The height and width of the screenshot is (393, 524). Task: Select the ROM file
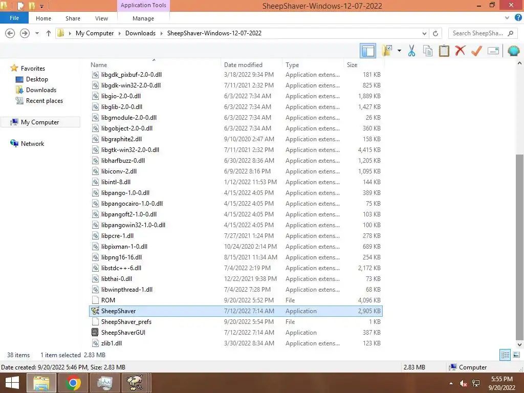[235, 300]
